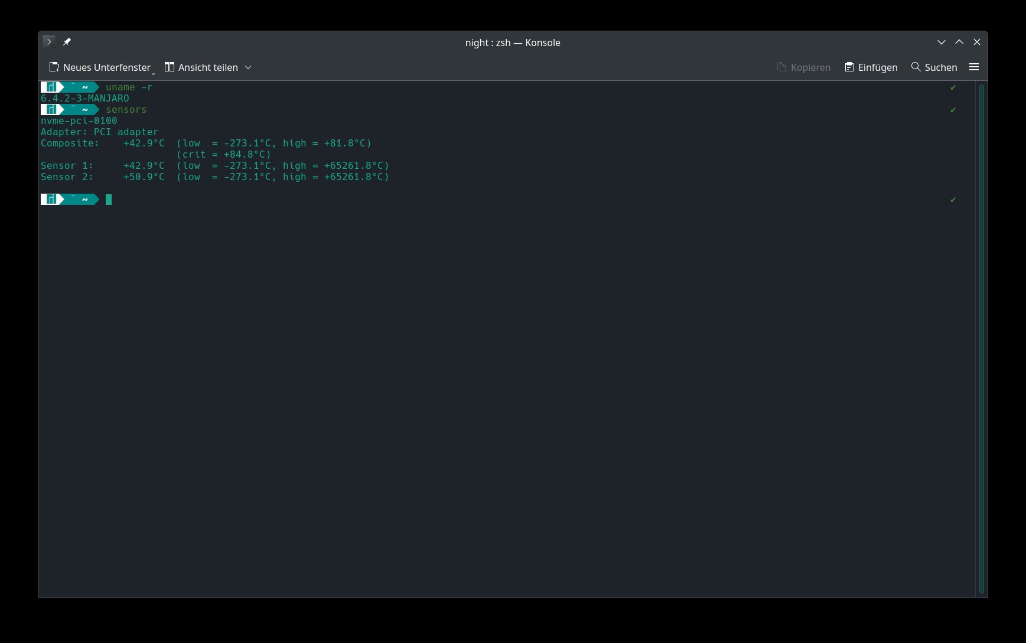Maximize the Konsole window
The height and width of the screenshot is (643, 1026).
959,42
